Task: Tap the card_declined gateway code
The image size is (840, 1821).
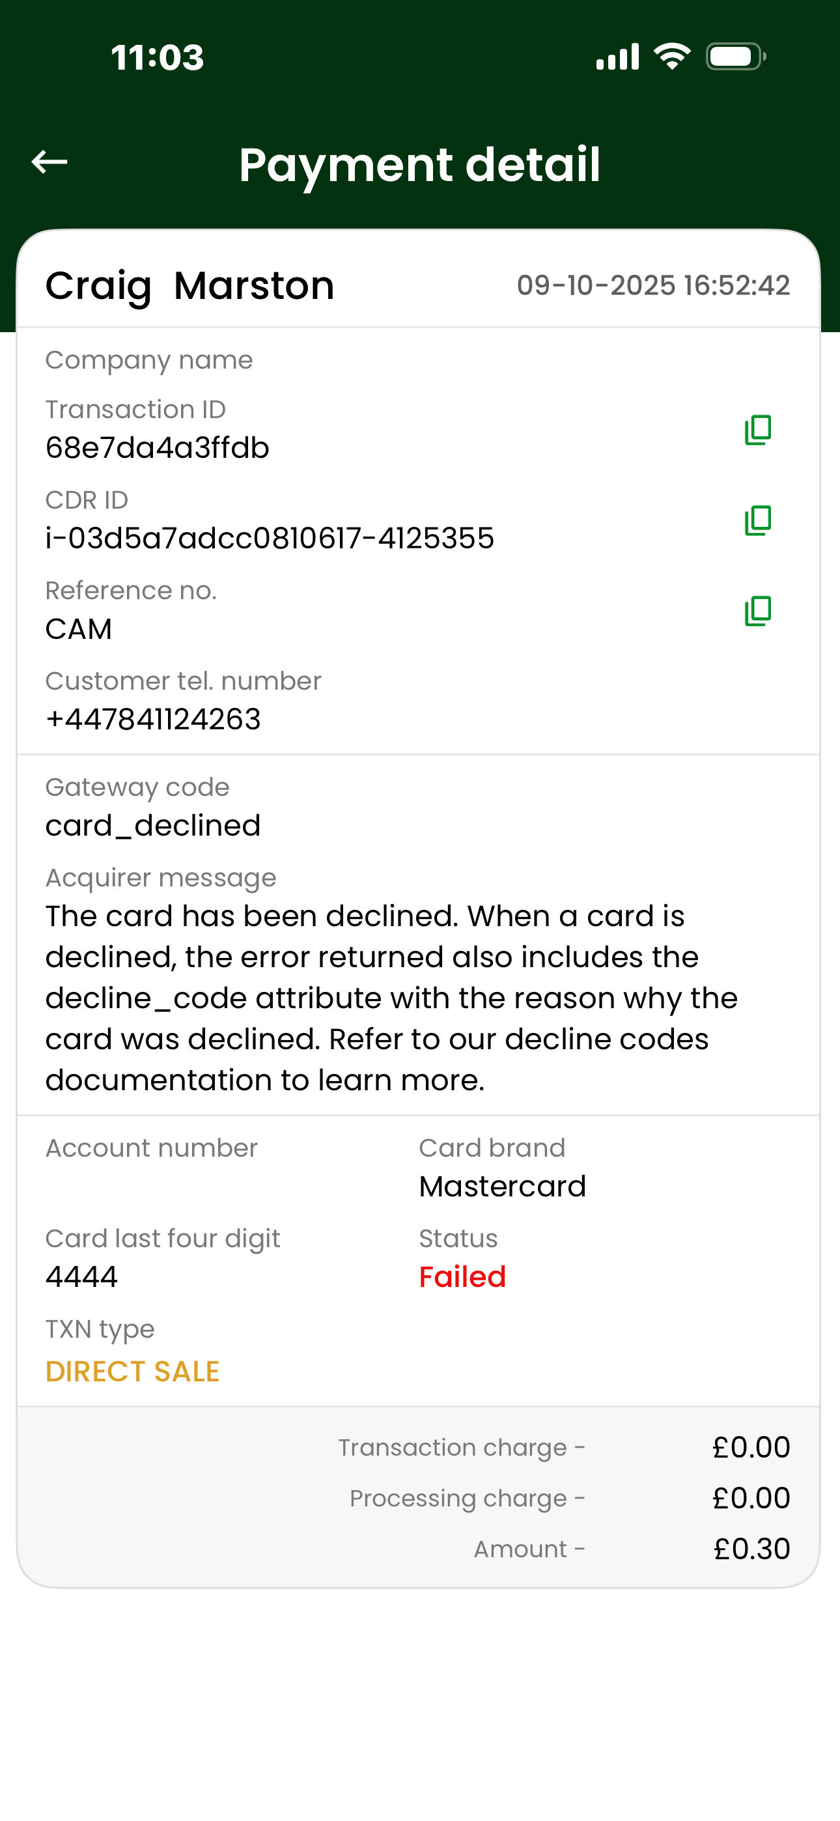Action: pyautogui.click(x=153, y=826)
